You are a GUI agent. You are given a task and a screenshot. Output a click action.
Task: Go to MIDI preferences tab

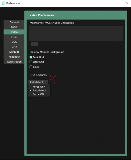(x=14, y=37)
